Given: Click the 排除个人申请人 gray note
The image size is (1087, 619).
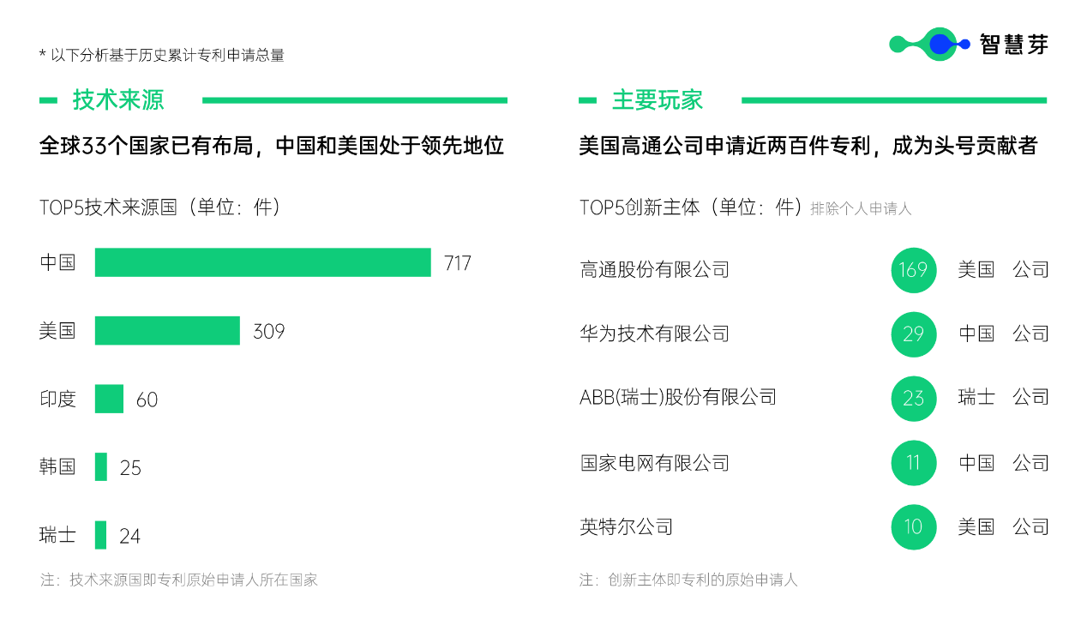Looking at the screenshot, I should [x=861, y=209].
